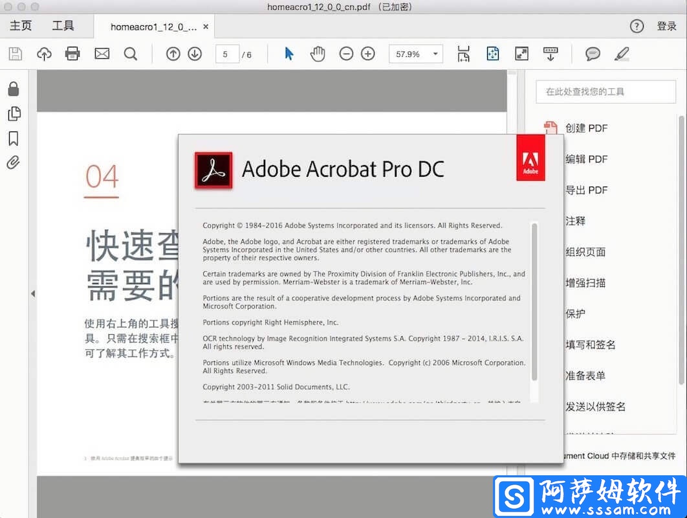Click the 04 heading in document
The width and height of the screenshot is (687, 518).
click(102, 176)
